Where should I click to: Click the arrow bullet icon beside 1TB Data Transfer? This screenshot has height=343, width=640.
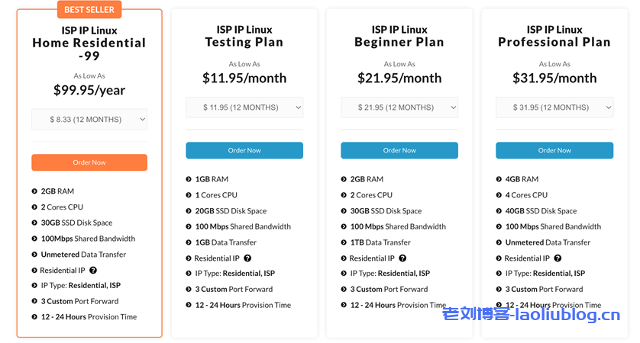pos(344,242)
